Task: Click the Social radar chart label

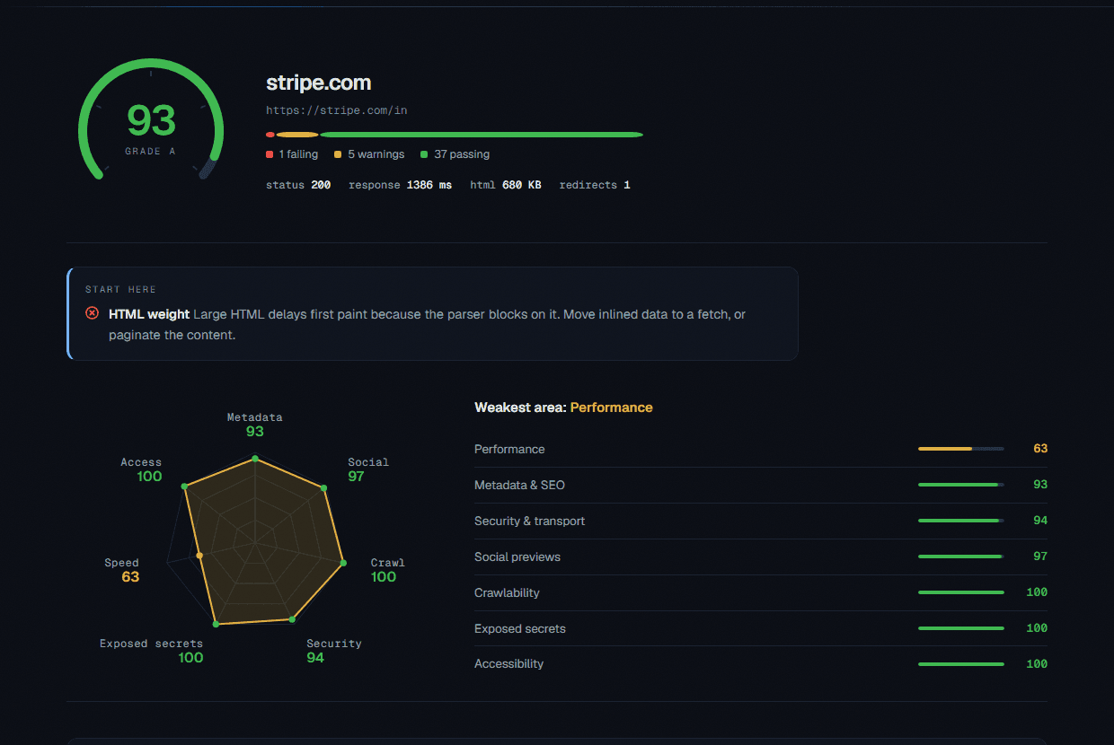Action: coord(368,462)
